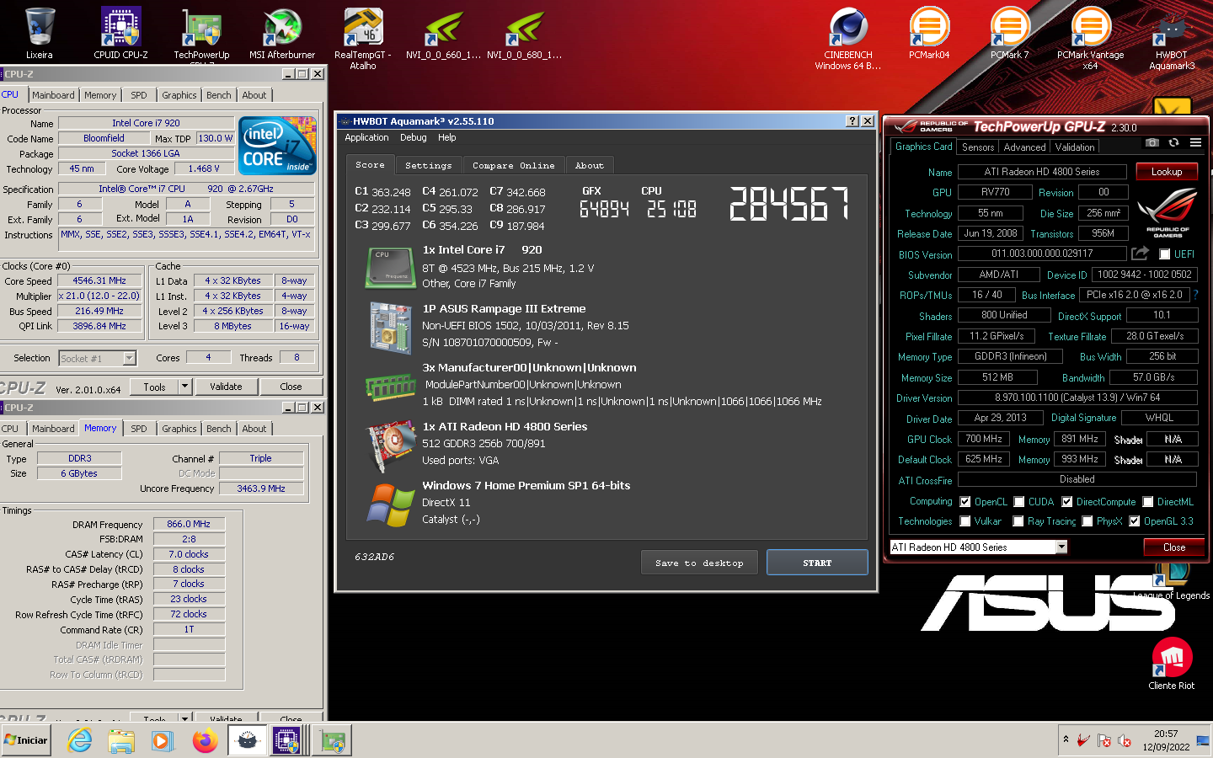Screen dimensions: 1213x758
Task: Open the GPU-Z hamburger menu icon
Action: pos(1194,142)
